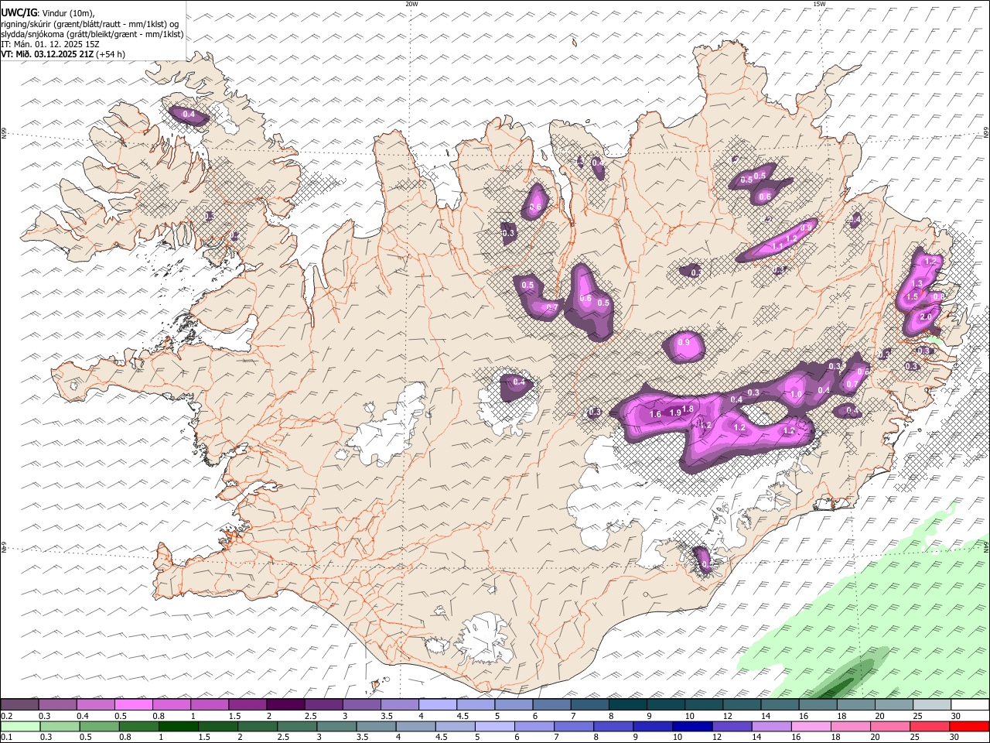Image resolution: width=990 pixels, height=743 pixels.
Task: Click the 16 label on the snow scale
Action: pyautogui.click(x=804, y=716)
